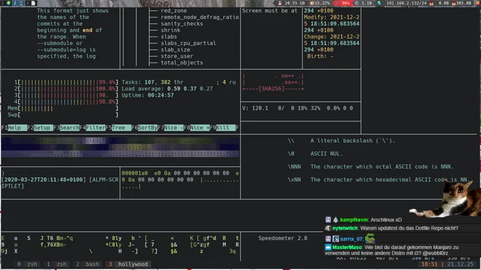Click the network globe icon beside the IP address
The width and height of the screenshot is (481, 270).
tap(379, 3)
